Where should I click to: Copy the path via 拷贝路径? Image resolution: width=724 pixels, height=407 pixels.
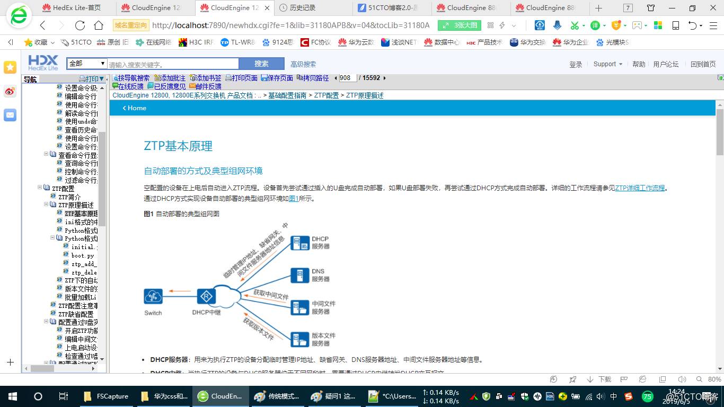pos(313,78)
